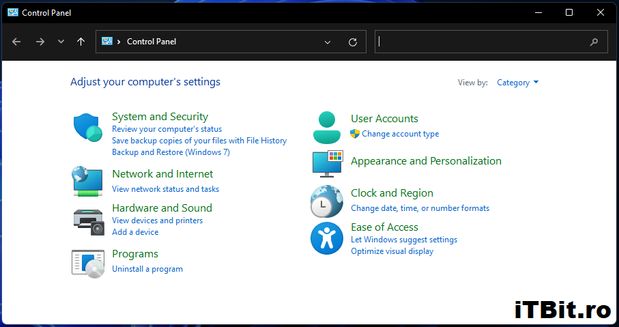This screenshot has width=619, height=327.
Task: Click the Programs disc icon
Action: 87,262
